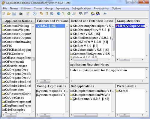150x119 pixels.
Task: Click the application icon in title bar
Action: [3, 3]
